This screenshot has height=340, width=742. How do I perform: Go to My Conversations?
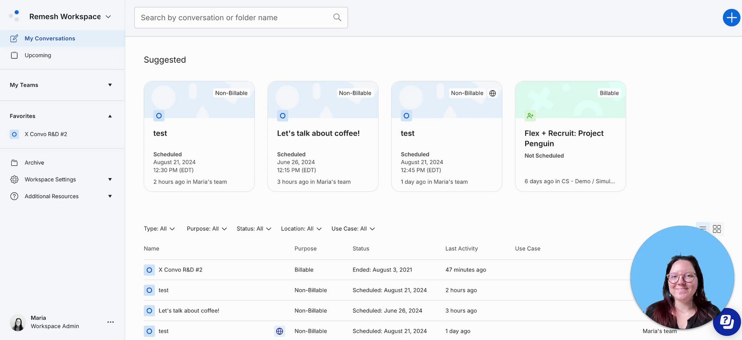50,39
